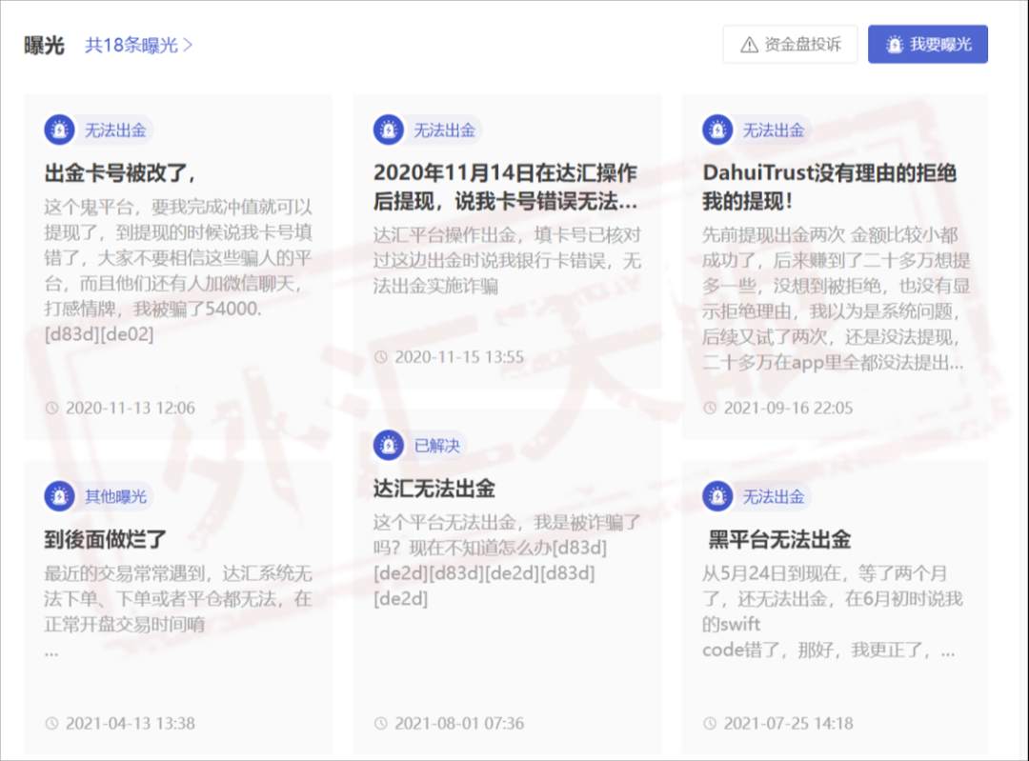Click the clock icon beside timestamp 2021-08-01 07:36
Viewport: 1029px width, 761px height.
(x=381, y=723)
